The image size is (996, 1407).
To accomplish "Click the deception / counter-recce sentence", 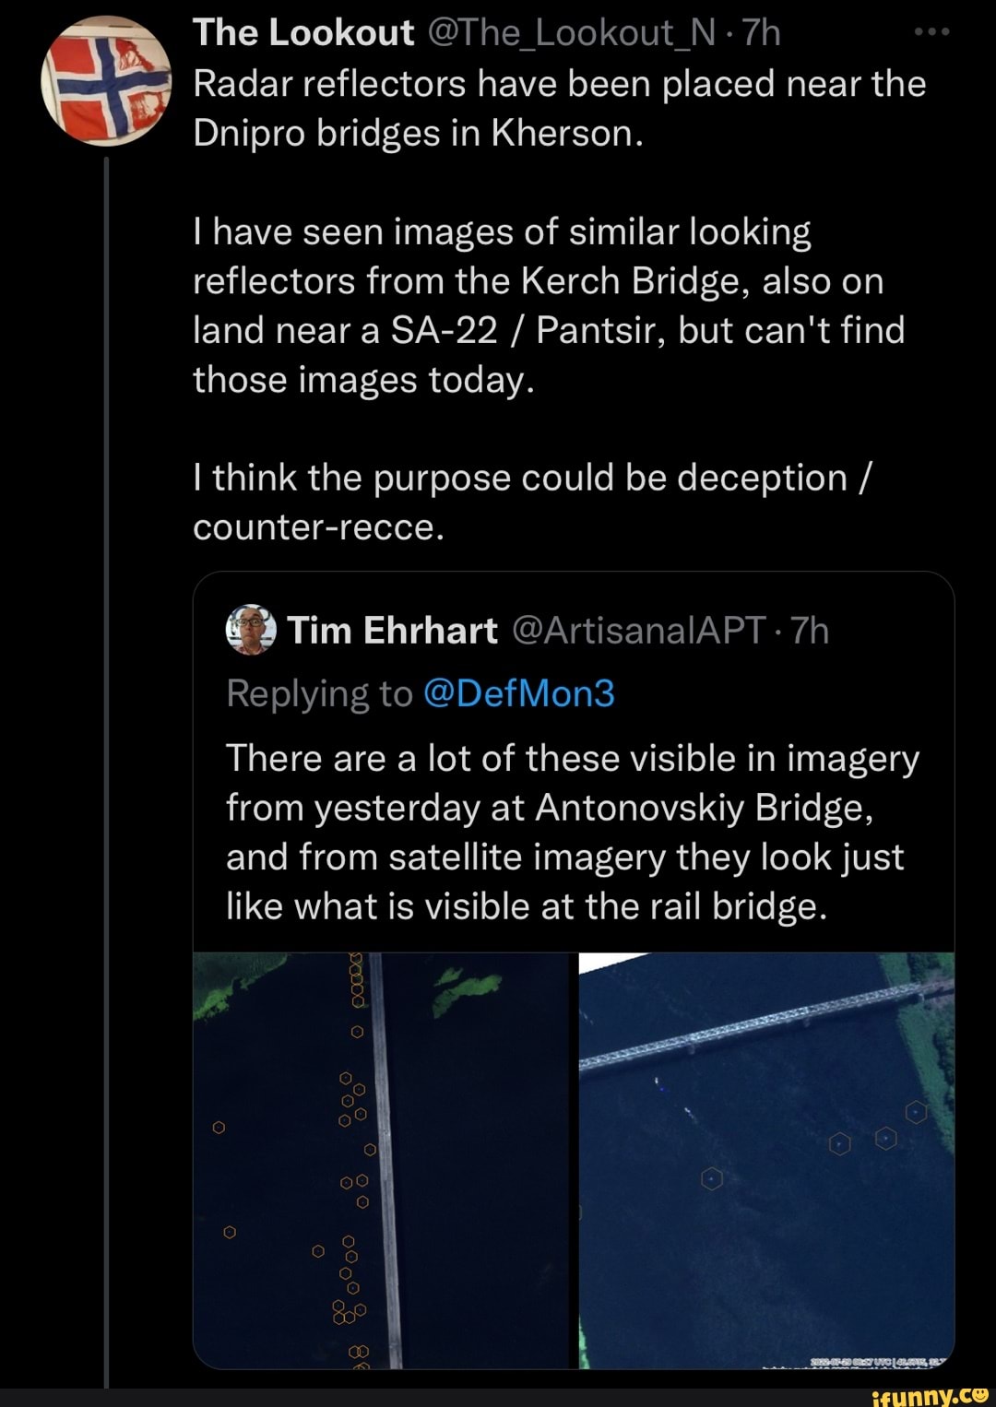I will point(532,502).
